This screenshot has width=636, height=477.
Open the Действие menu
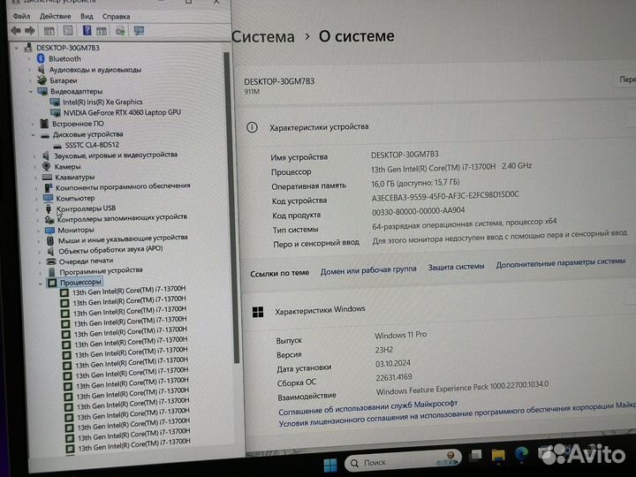[55, 16]
